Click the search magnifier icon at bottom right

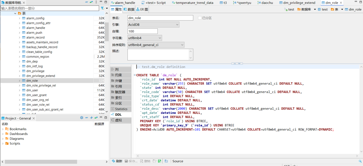pos(360,161)
